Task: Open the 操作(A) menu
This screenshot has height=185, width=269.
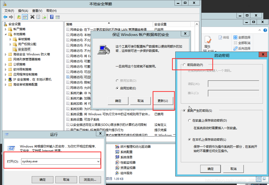Action: tap(23, 11)
